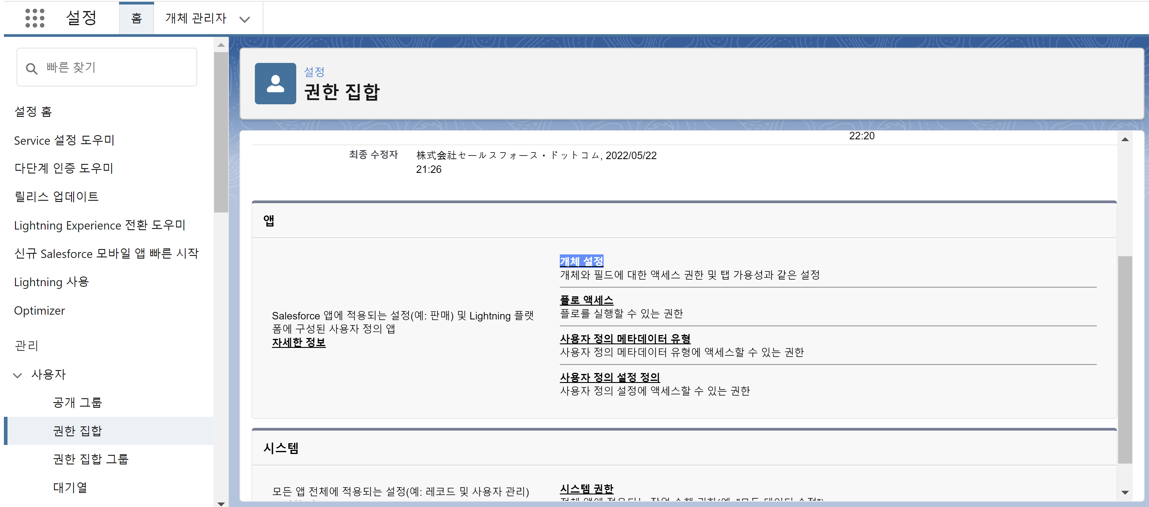The width and height of the screenshot is (1149, 507).
Task: Select 대기열 in sidebar
Action: click(x=70, y=488)
